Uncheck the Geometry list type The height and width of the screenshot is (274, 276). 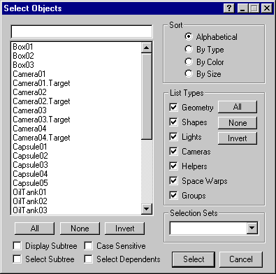pyautogui.click(x=173, y=107)
